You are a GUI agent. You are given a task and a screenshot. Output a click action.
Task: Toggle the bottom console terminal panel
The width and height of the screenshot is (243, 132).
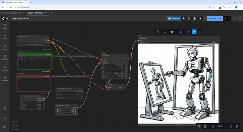pyautogui.click(x=5, y=118)
